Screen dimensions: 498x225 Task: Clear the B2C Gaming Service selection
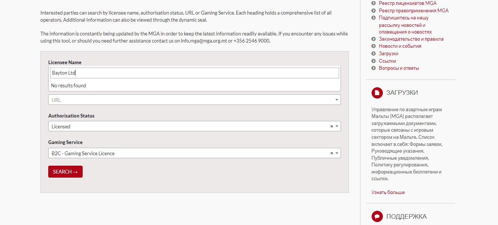331,153
